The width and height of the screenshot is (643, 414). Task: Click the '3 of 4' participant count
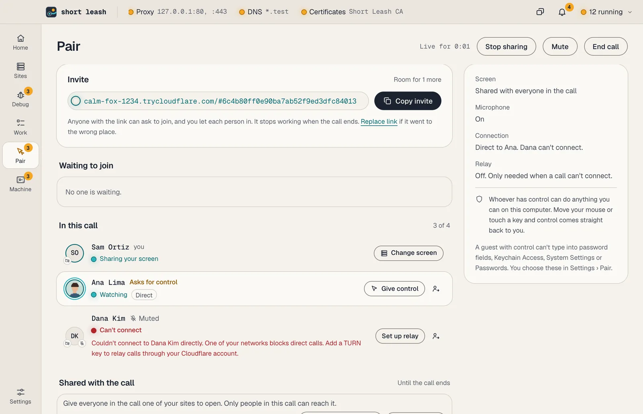tap(441, 226)
